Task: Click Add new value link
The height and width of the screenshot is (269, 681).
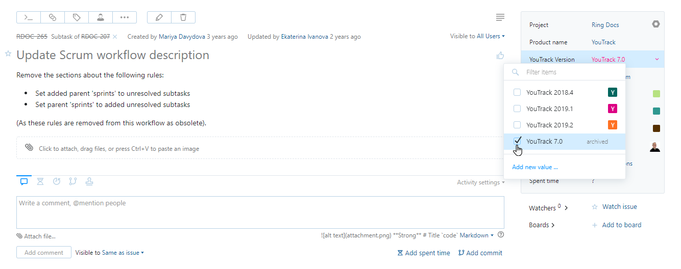Action: click(535, 167)
